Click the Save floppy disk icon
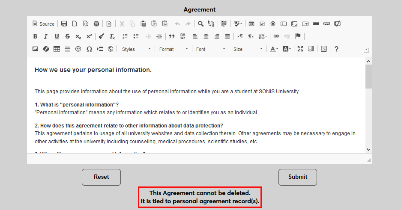The width and height of the screenshot is (401, 210). 64,24
